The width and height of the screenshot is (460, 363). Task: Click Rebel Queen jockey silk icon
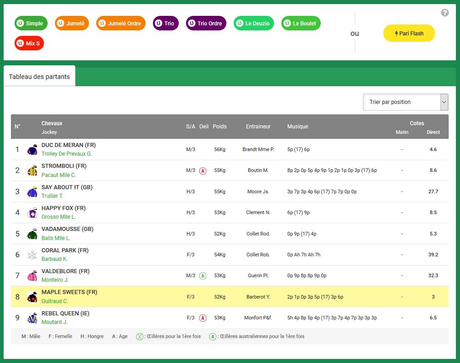click(32, 318)
